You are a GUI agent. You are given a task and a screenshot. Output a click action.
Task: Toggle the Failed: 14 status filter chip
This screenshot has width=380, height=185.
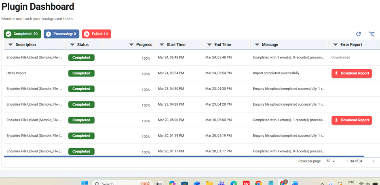pyautogui.click(x=96, y=34)
